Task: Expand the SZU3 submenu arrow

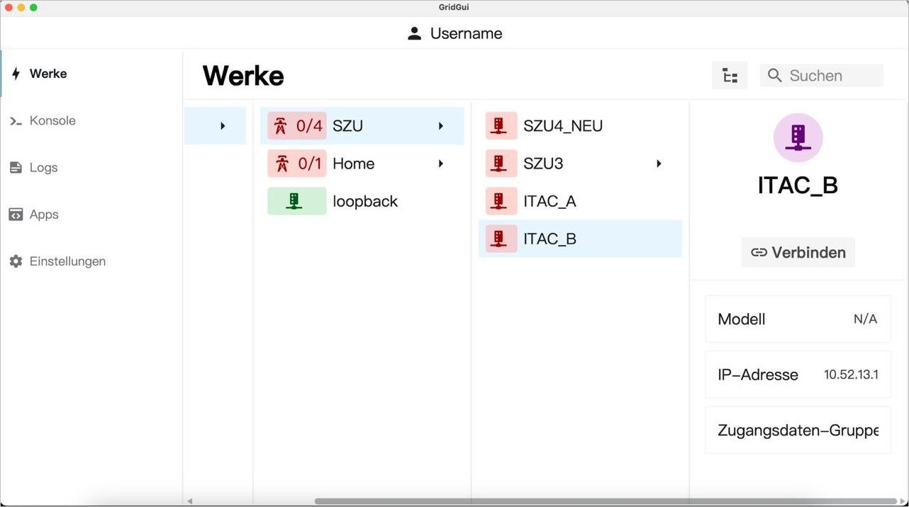Action: click(659, 164)
